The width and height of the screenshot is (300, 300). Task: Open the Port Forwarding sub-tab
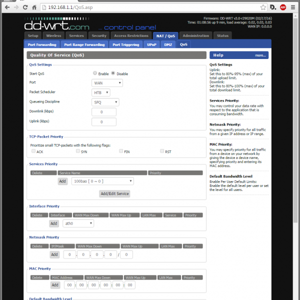pos(42,44)
